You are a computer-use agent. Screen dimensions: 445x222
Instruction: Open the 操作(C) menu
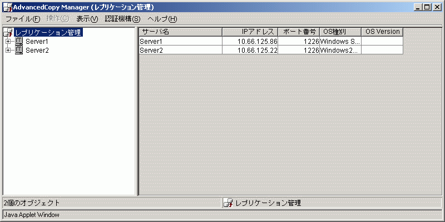[58, 19]
